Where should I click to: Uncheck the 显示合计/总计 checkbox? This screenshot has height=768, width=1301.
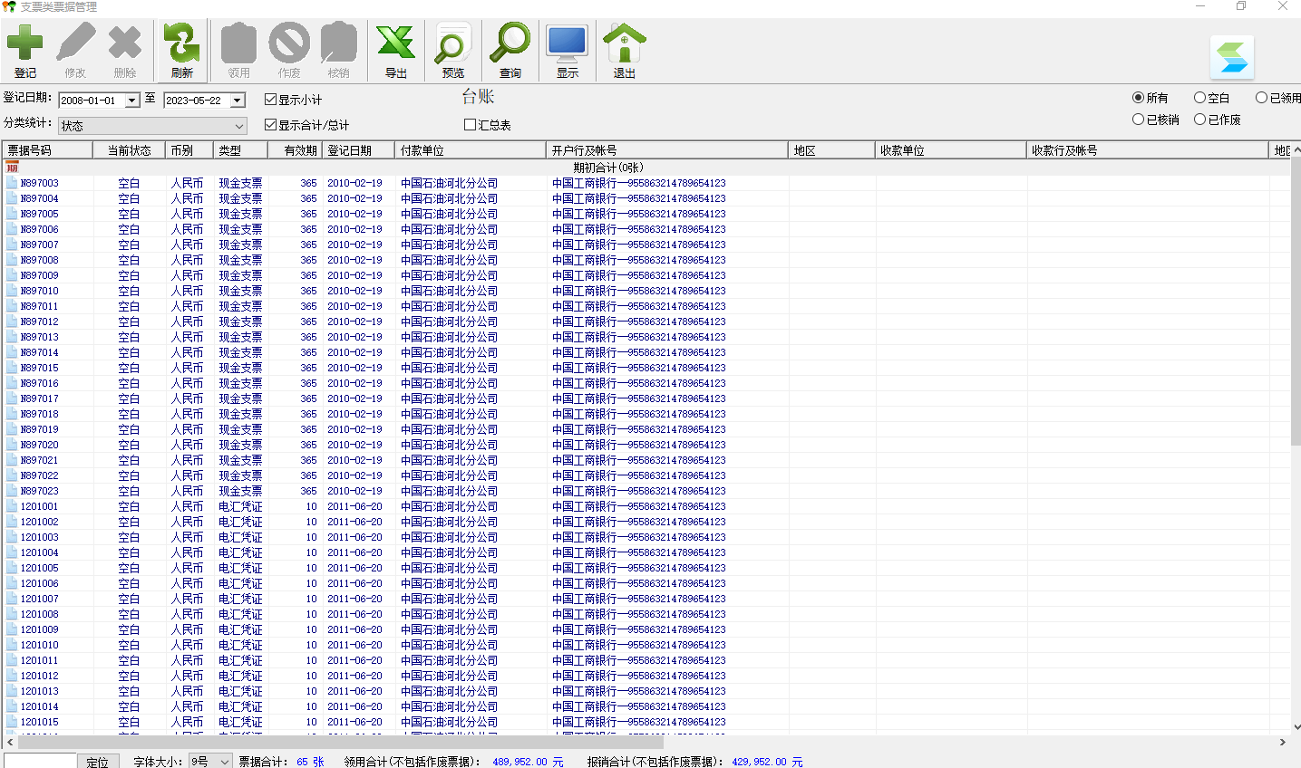tap(270, 125)
